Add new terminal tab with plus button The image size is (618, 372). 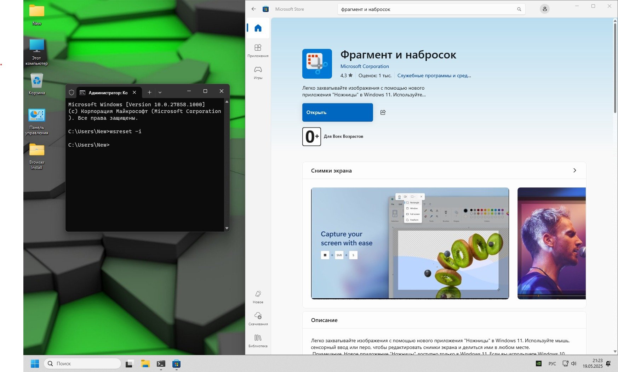pos(149,92)
